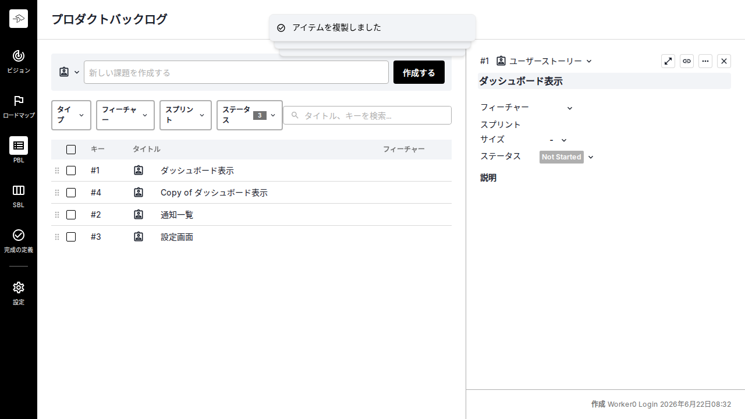Viewport: 745px width, 419px height.
Task: Click the search magnifier icon
Action: click(x=295, y=115)
